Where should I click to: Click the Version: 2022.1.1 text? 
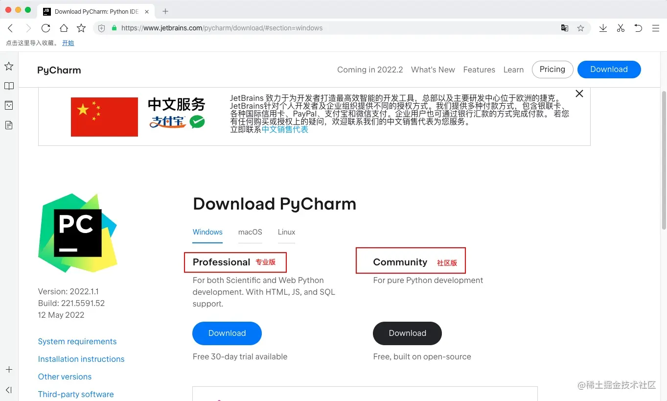click(x=68, y=291)
